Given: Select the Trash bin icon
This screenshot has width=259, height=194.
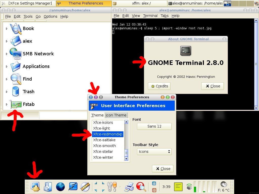Looking at the screenshot, I should click(x=15, y=91).
